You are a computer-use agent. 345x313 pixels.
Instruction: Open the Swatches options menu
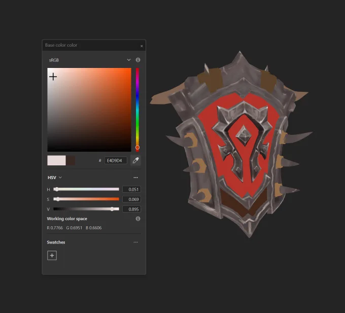point(136,242)
